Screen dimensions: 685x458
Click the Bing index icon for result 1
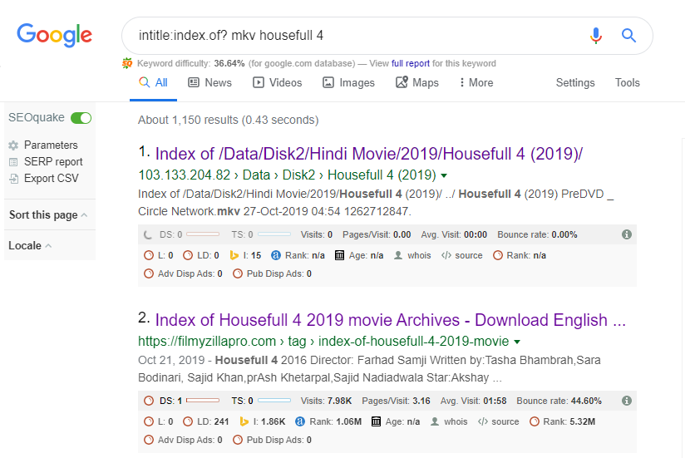234,255
